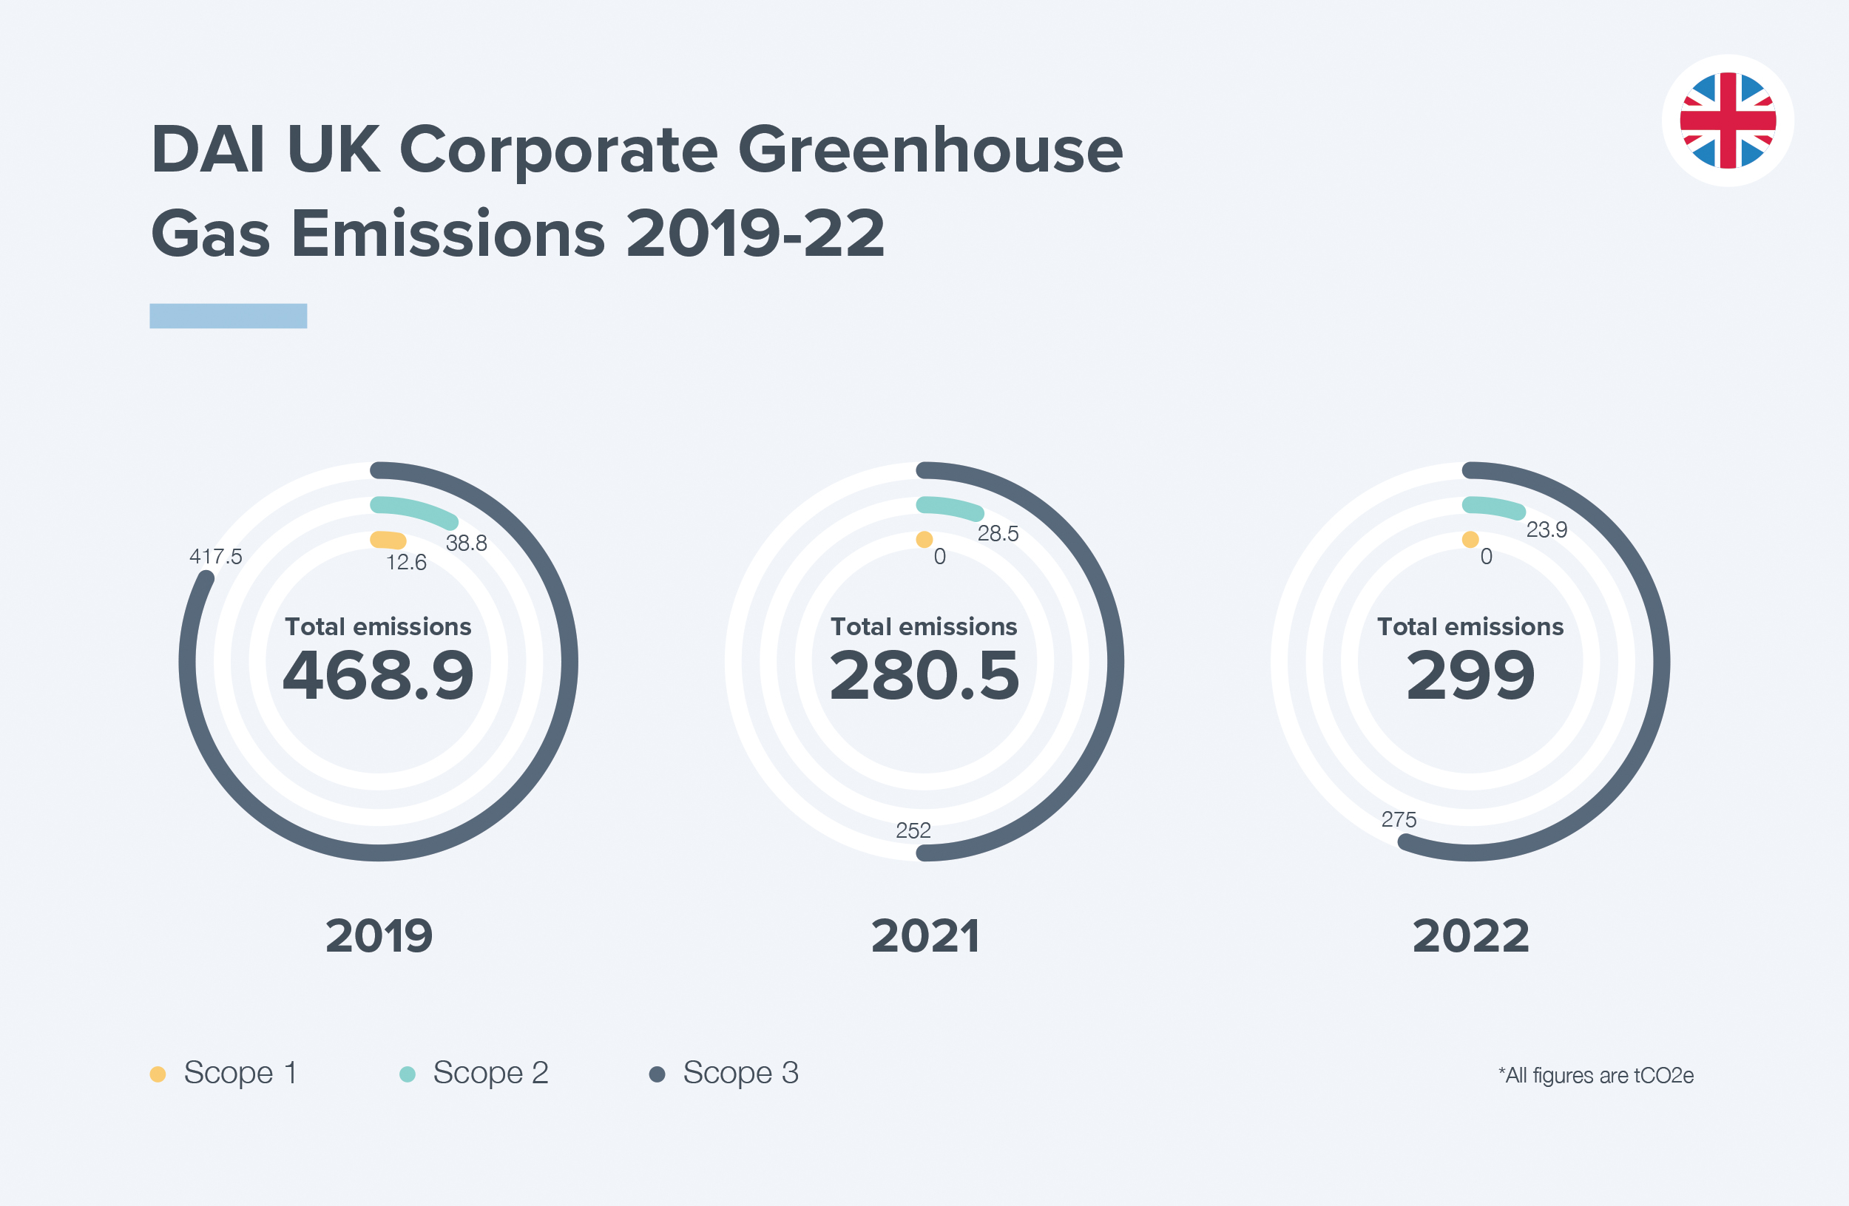1849x1206 pixels.
Task: Click the yellow Scope 1 legend dot
Action: [158, 1074]
